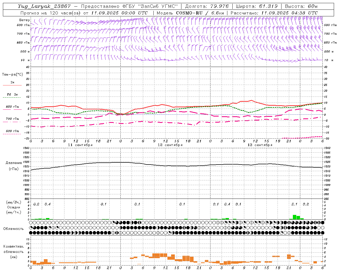Select the text Предоставлено ФГБУ "ЗапСиб УГМС"
This screenshot has width=338, height=270.
click(x=129, y=6)
